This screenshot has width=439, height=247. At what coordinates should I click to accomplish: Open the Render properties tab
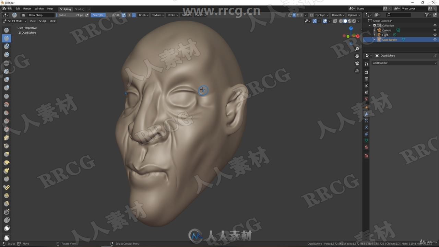coord(366,72)
